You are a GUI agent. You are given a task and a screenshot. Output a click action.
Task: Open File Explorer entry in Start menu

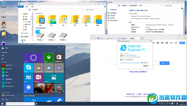click(5, 52)
